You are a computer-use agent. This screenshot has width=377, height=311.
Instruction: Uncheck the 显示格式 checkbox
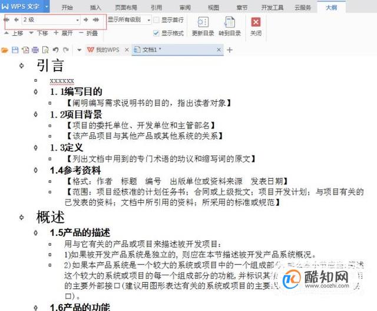156,33
